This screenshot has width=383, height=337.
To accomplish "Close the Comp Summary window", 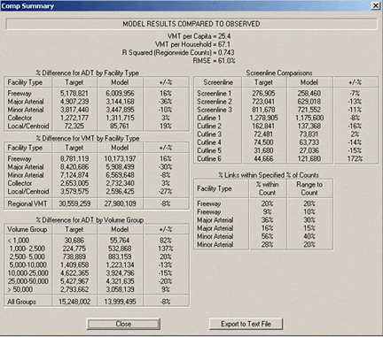I will tap(375, 6).
